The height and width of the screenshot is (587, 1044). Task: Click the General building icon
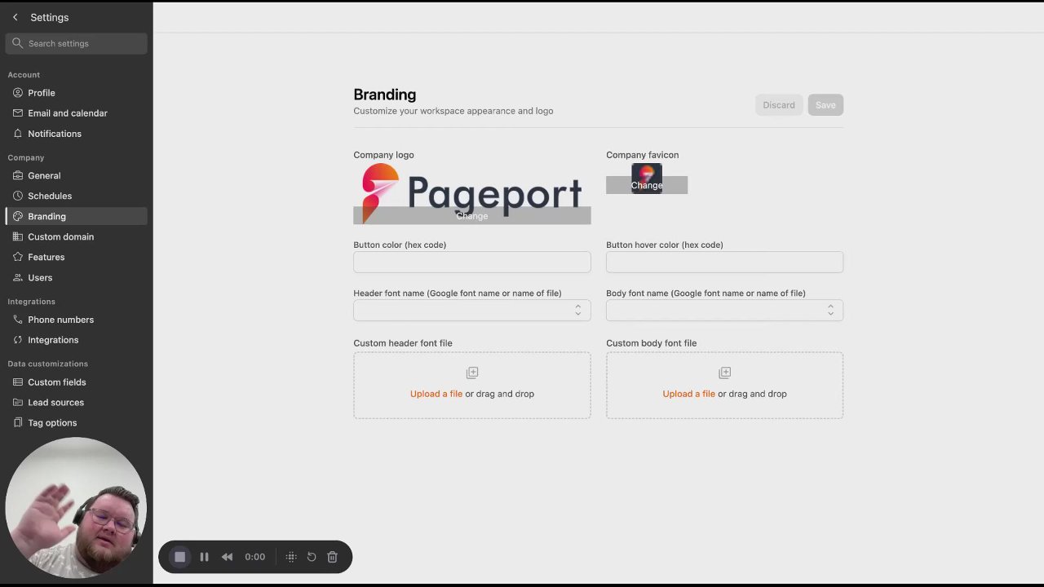pyautogui.click(x=18, y=175)
